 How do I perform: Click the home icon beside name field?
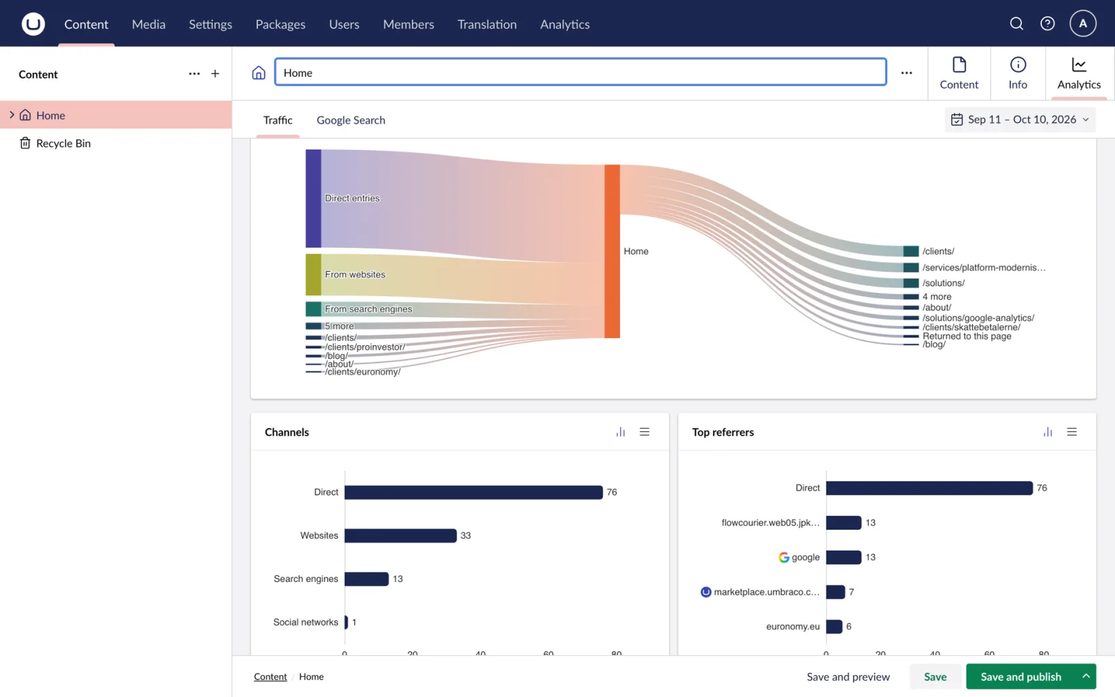pos(259,73)
